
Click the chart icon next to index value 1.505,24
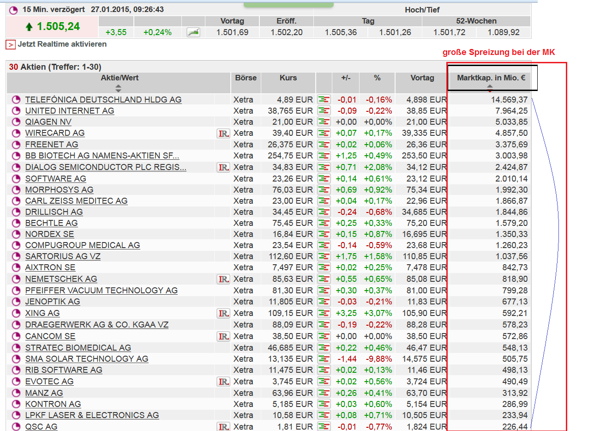coord(193,31)
